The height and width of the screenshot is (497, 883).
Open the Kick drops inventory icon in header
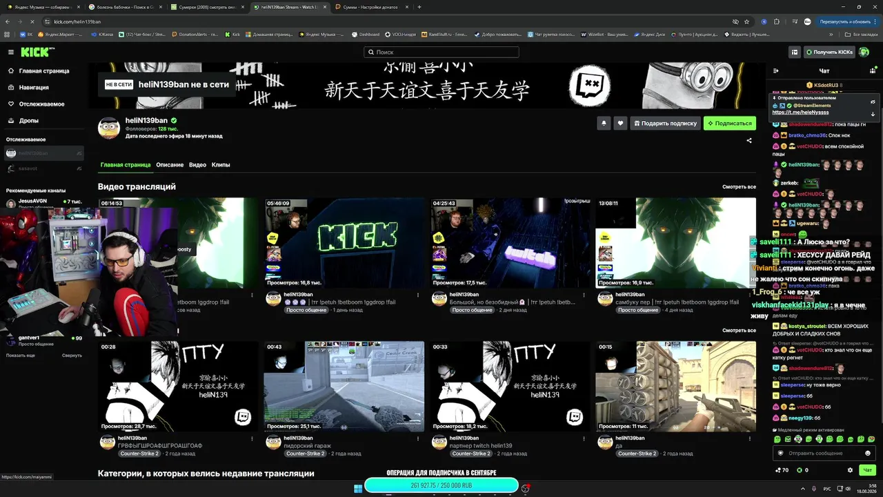click(x=795, y=52)
